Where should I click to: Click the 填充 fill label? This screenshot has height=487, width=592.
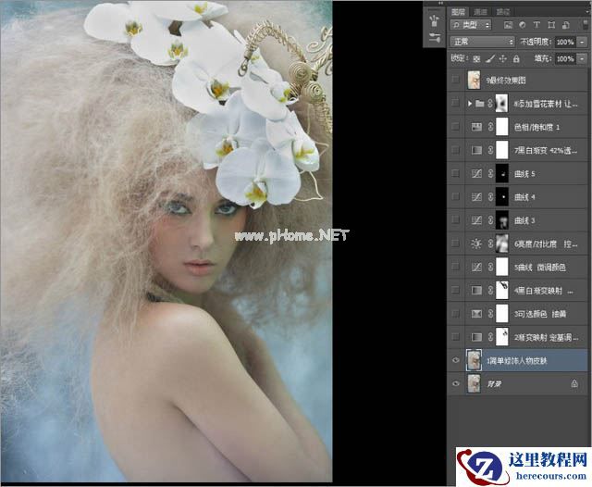[543, 59]
